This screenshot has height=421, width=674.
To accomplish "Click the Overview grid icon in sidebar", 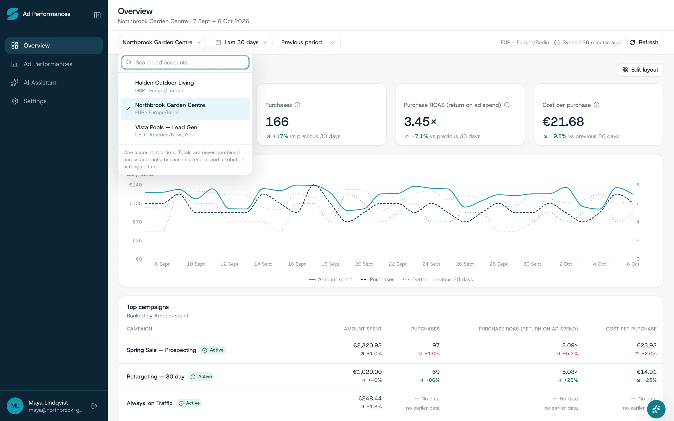I will click(15, 45).
